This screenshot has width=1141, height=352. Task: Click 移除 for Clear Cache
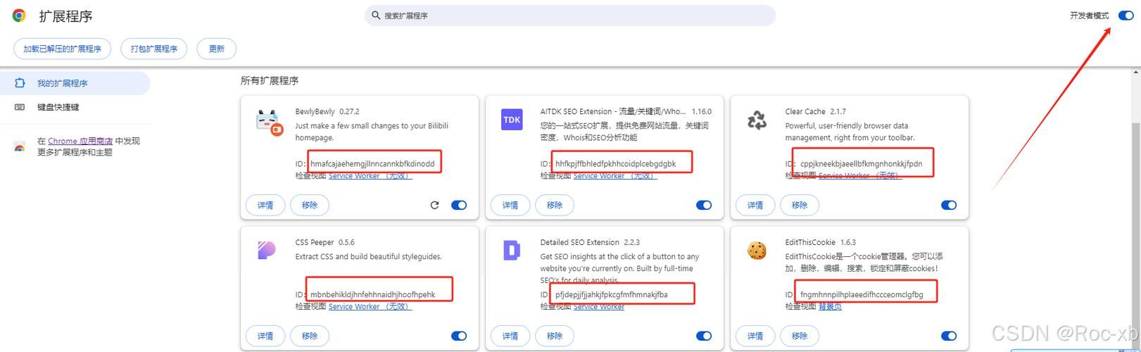tap(800, 205)
